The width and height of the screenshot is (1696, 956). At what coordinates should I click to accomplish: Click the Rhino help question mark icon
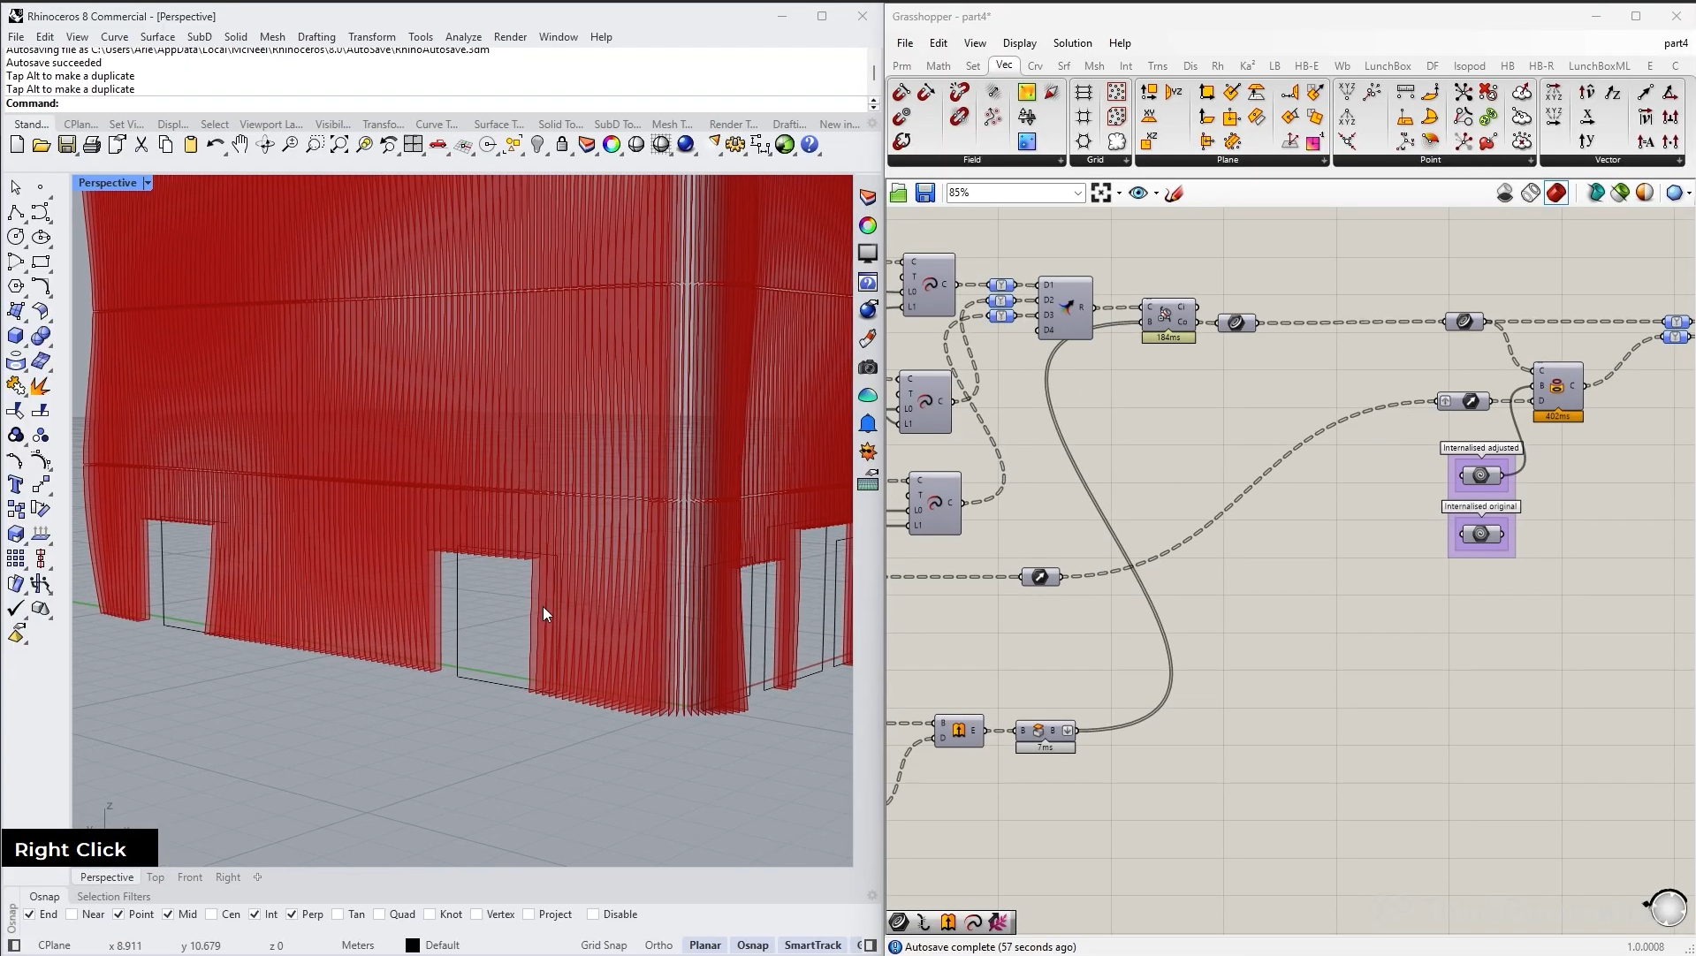click(810, 145)
